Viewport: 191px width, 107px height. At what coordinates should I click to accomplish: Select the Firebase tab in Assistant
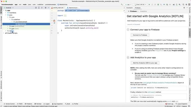pos(138,8)
